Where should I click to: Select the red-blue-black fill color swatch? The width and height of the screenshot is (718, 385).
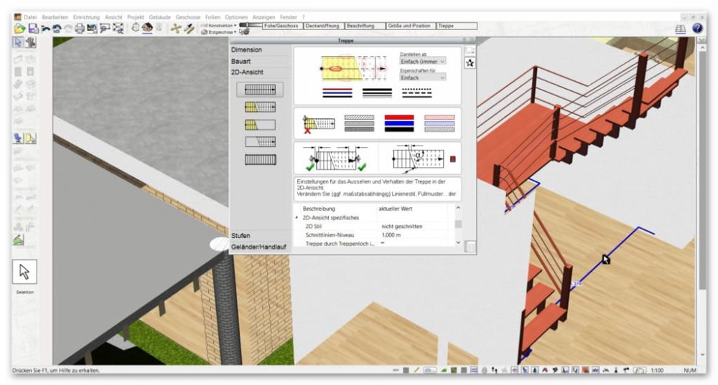[399, 123]
